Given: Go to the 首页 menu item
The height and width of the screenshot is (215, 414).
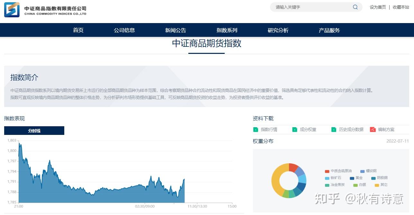Looking at the screenshot, I should [78, 30].
